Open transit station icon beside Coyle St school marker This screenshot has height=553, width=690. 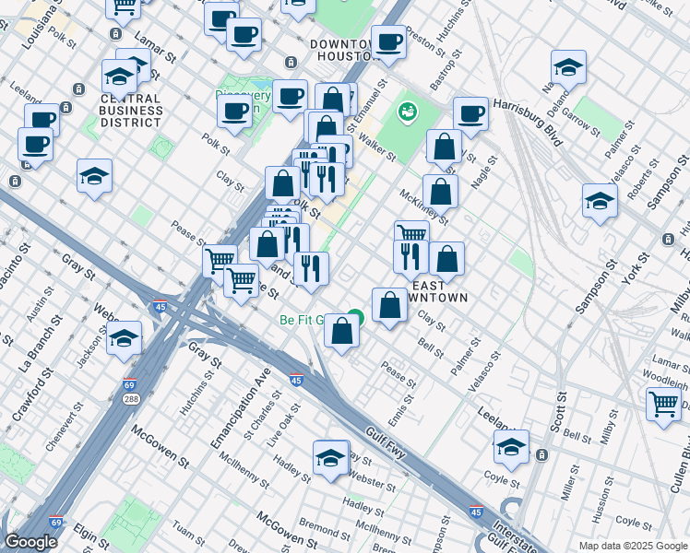pyautogui.click(x=541, y=455)
